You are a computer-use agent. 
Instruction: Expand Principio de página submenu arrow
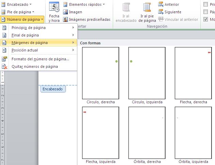coord(73,28)
